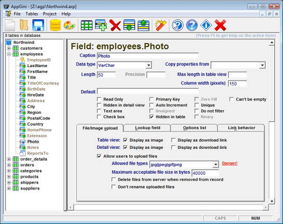Select the Northwind database root icon

pos(8,43)
